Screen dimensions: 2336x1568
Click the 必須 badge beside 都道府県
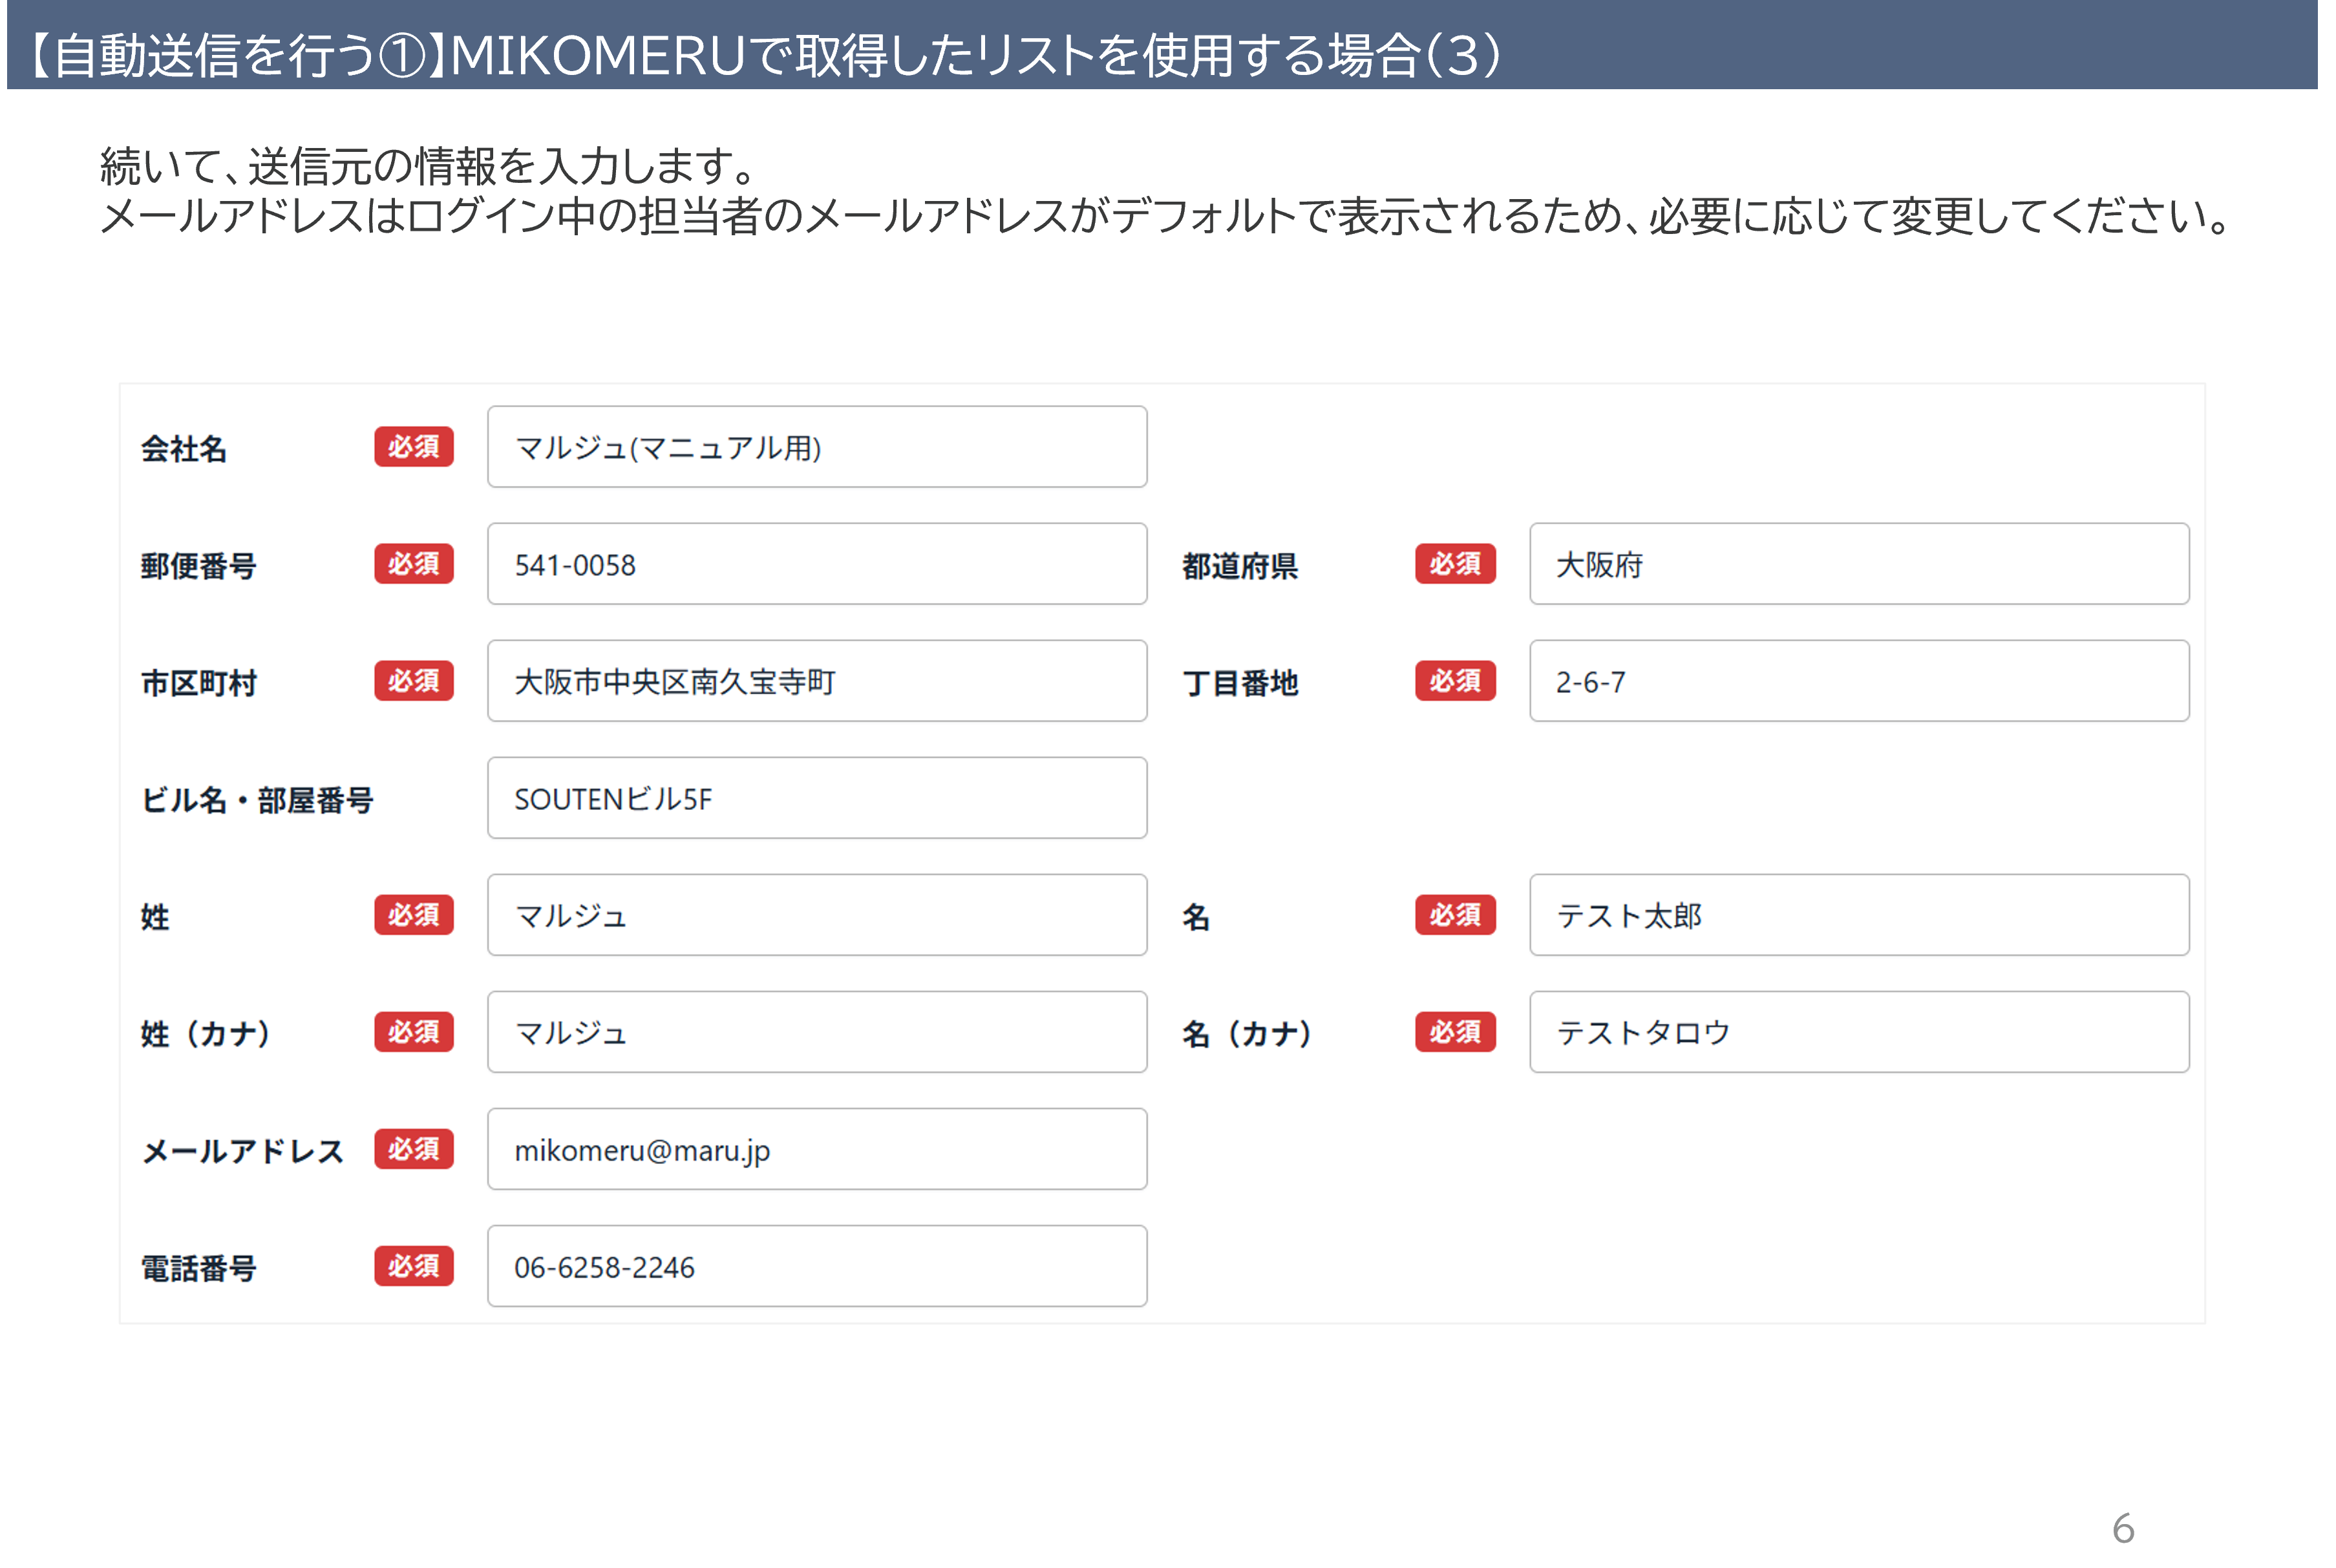1455,564
